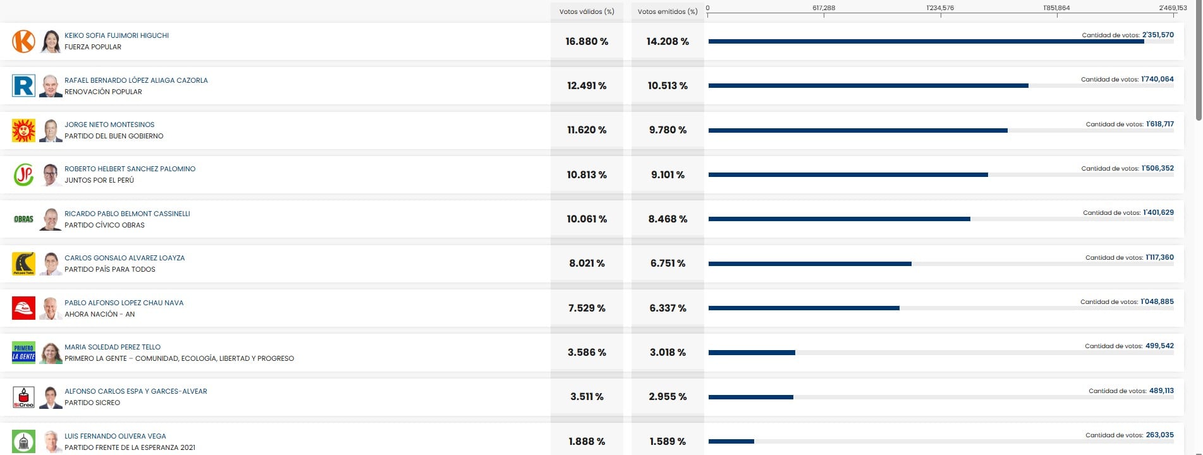1203x455 pixels.
Task: Open Keiko Fujimori's candidate photo
Action: coord(51,42)
